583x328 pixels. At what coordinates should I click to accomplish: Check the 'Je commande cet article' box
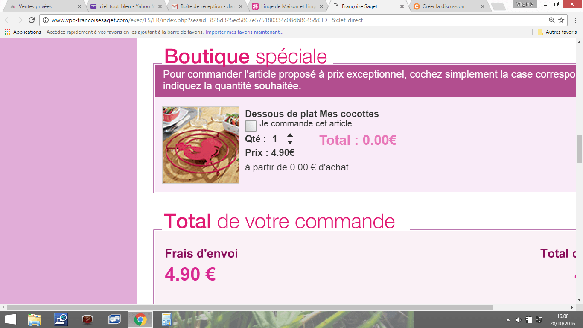[x=251, y=126]
